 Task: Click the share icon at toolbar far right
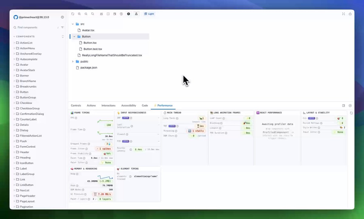coord(350,14)
